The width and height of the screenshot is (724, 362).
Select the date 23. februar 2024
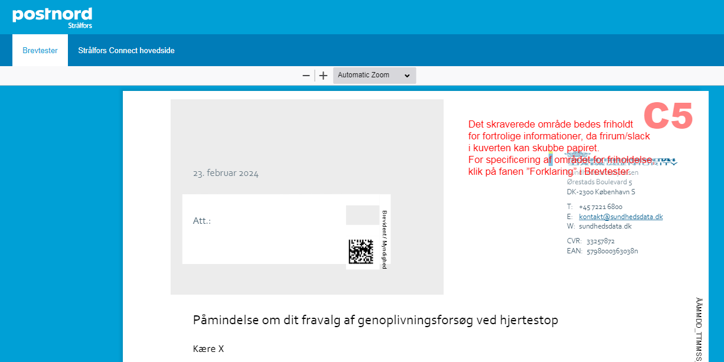226,174
